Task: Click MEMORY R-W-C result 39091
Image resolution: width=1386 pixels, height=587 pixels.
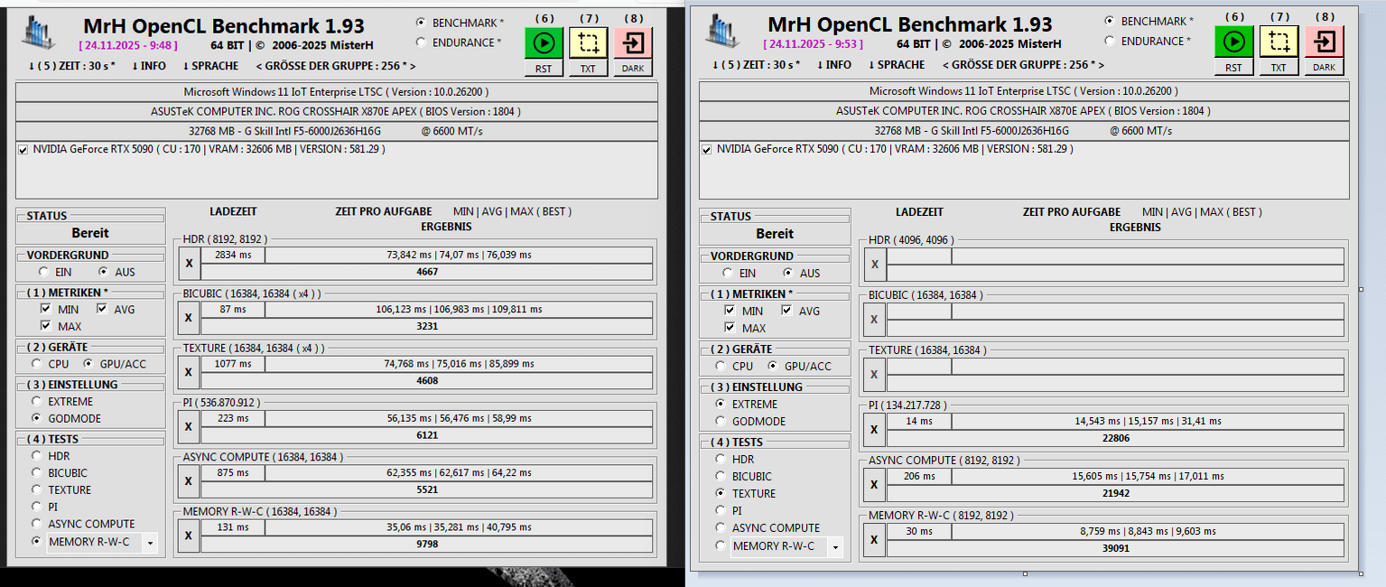Action: (1116, 548)
